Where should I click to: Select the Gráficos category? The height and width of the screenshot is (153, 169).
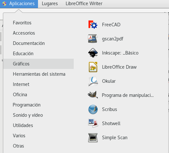(39, 64)
